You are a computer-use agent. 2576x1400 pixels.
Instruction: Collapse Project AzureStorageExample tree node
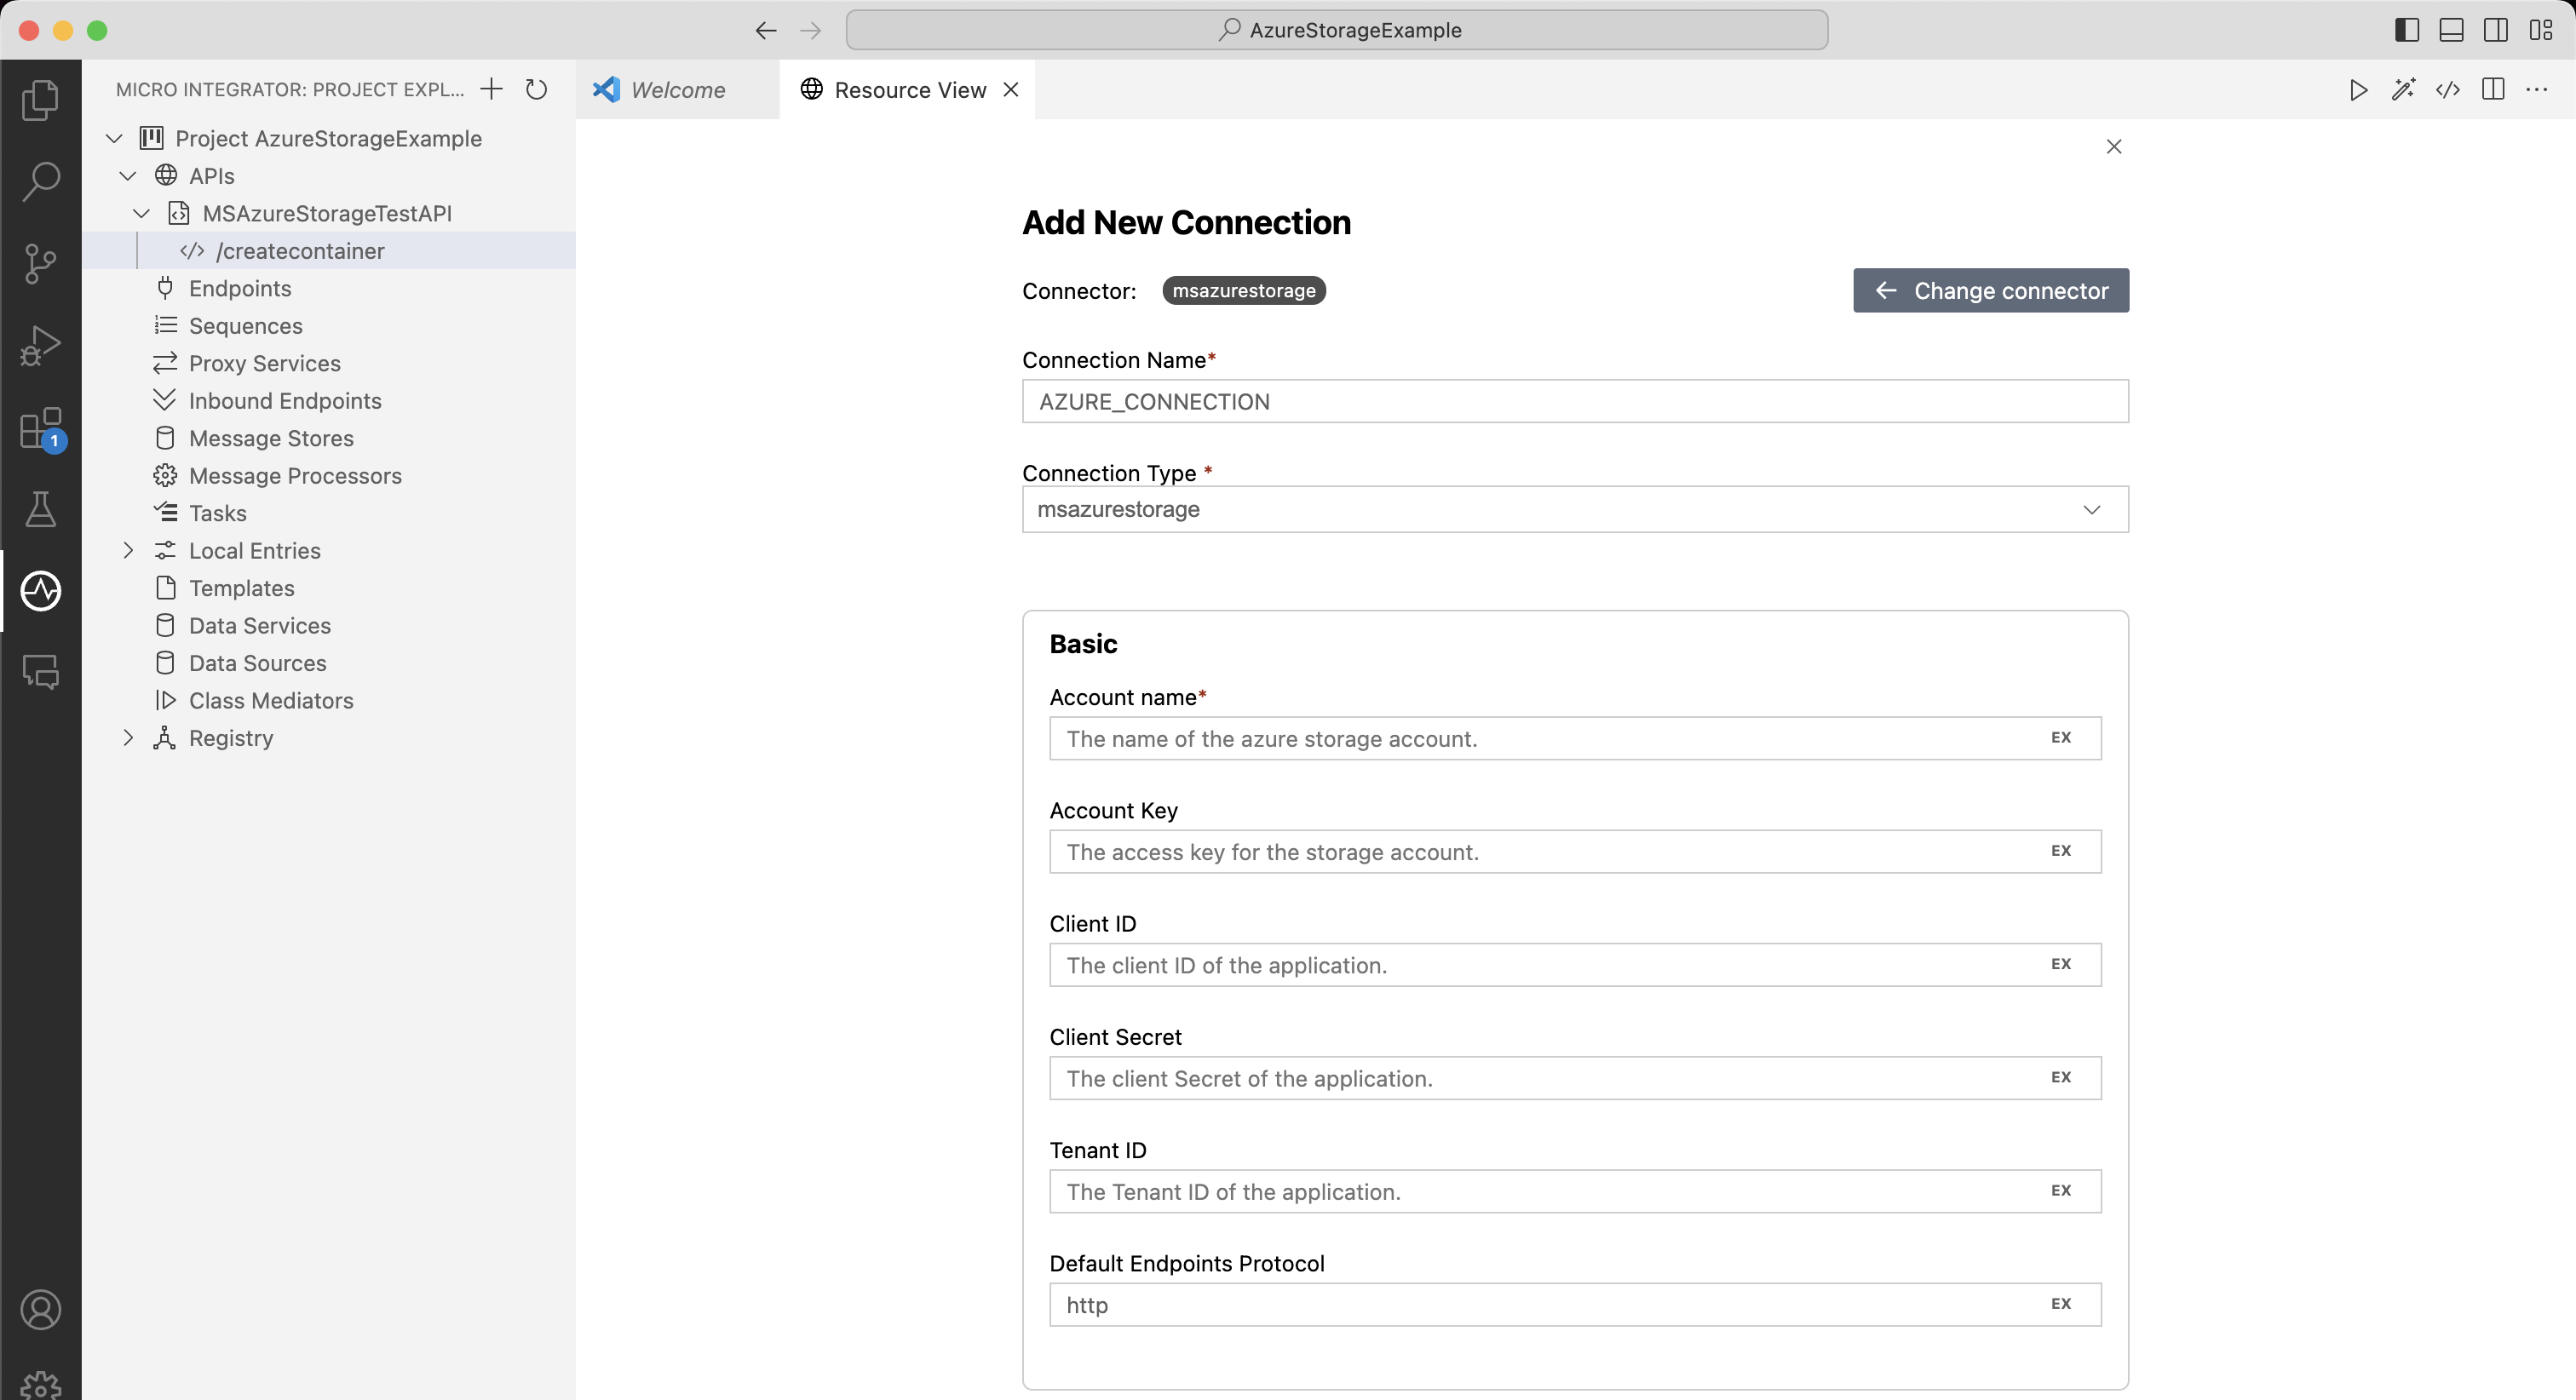(x=114, y=138)
